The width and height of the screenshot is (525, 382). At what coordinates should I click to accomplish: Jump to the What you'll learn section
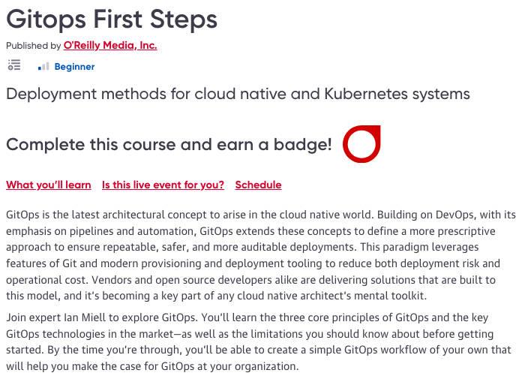[x=49, y=185]
